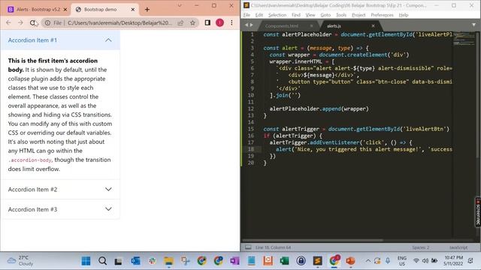481x270 pixels.
Task: Switch to alerts.js editor tab
Action: click(334, 26)
